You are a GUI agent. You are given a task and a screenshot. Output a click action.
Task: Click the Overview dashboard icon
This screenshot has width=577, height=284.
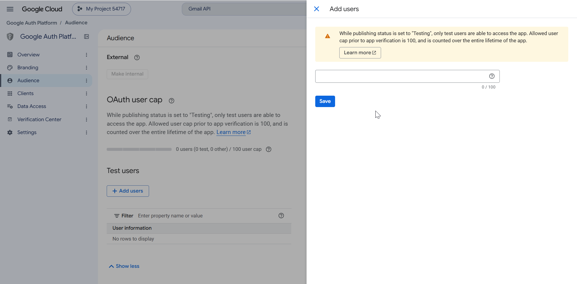(10, 55)
